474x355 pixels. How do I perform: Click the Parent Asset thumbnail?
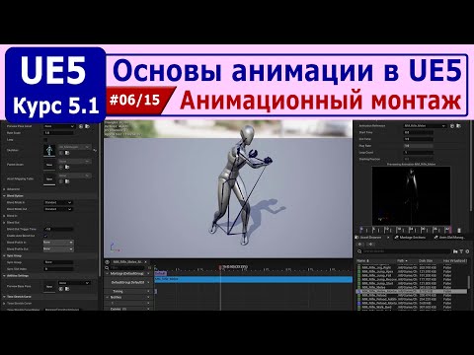(x=49, y=165)
